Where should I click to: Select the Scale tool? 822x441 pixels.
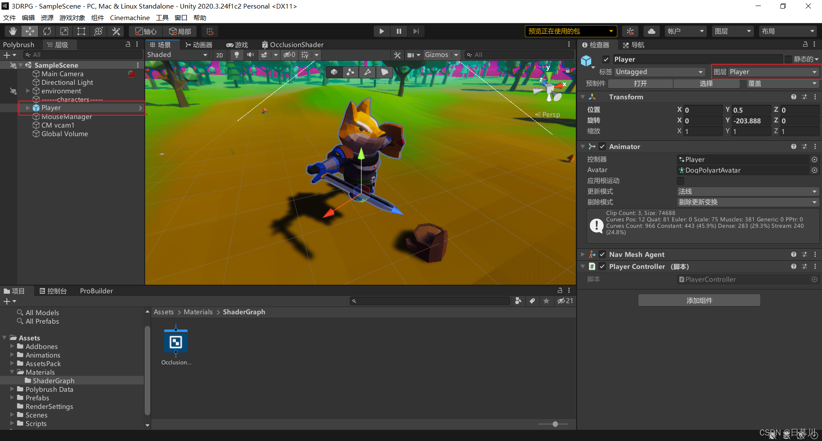click(x=64, y=31)
